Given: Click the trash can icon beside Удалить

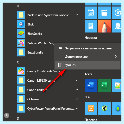Looking at the screenshot, I should [60, 65].
